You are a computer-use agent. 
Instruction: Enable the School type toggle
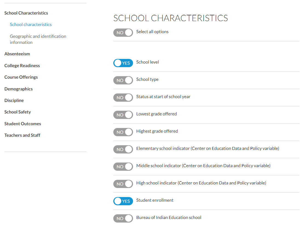point(123,80)
